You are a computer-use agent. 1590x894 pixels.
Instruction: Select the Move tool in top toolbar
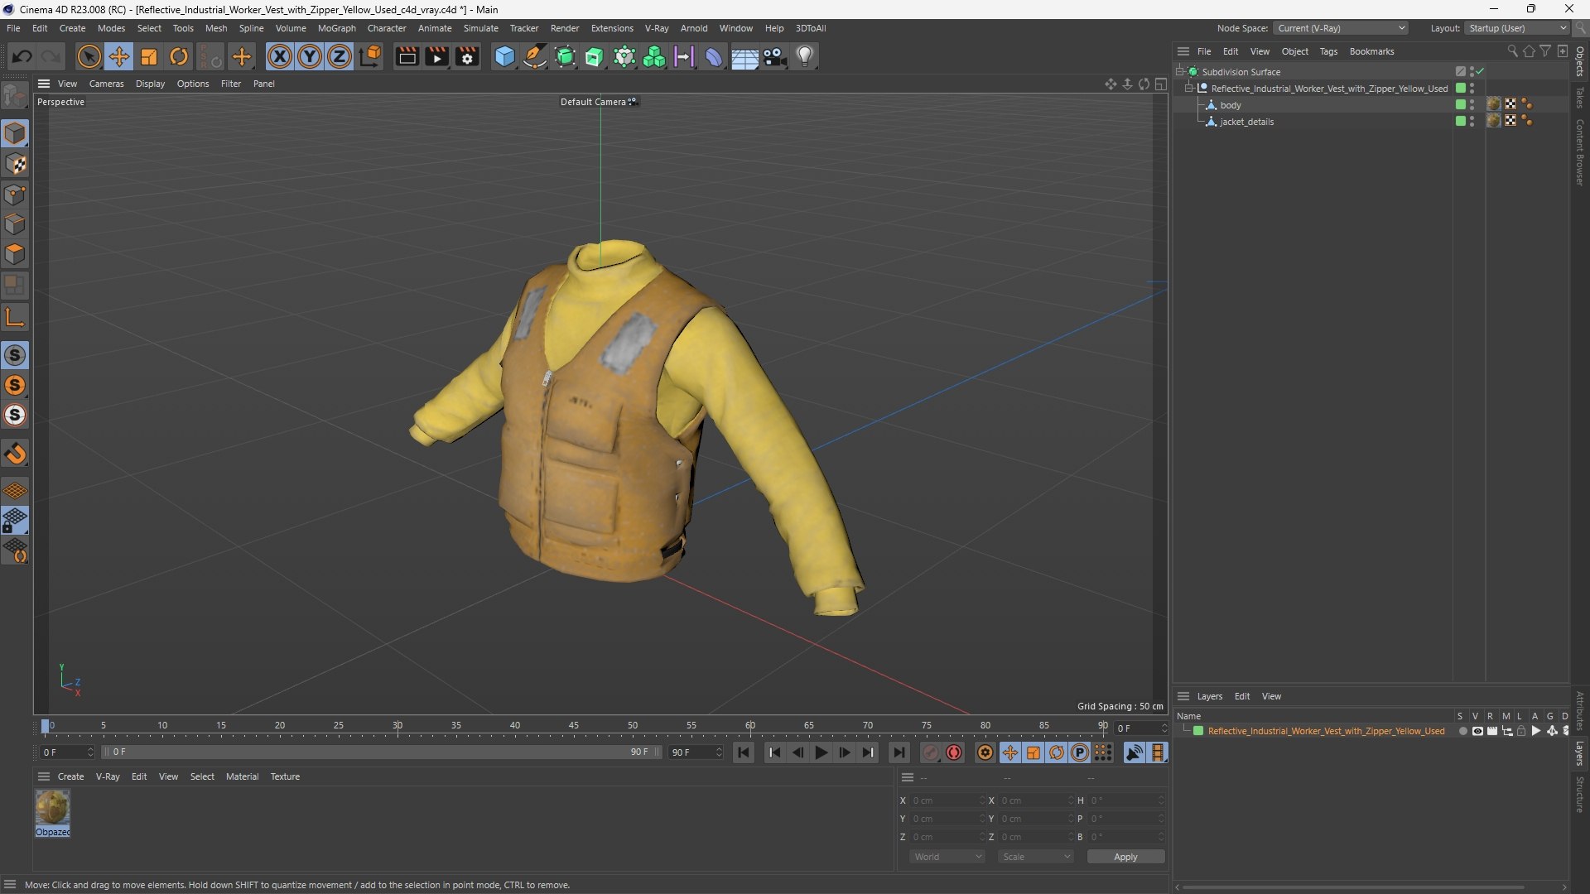[119, 56]
